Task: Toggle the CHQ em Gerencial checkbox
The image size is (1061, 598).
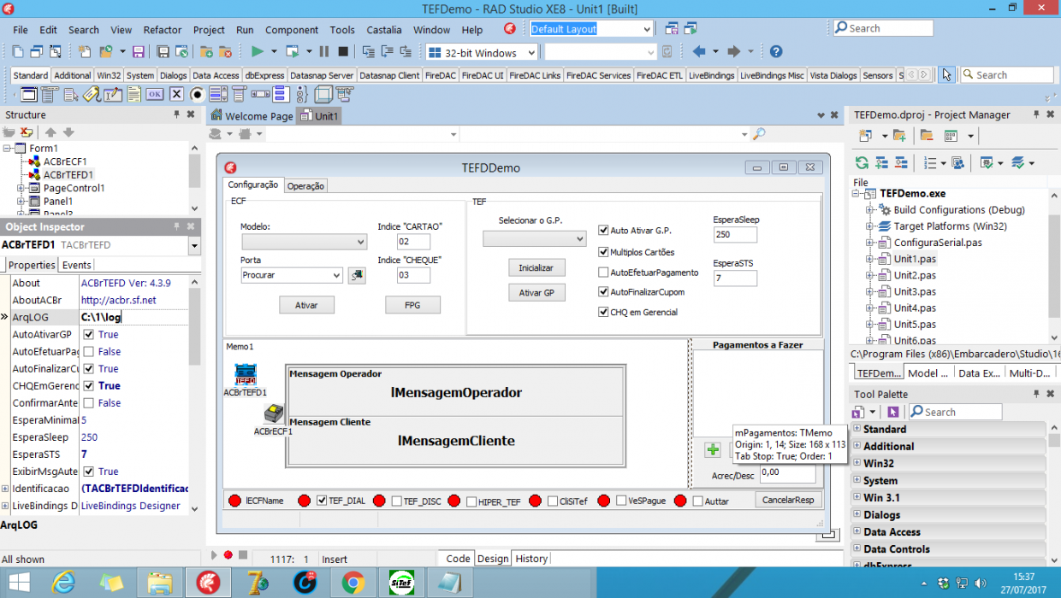Action: pos(603,312)
